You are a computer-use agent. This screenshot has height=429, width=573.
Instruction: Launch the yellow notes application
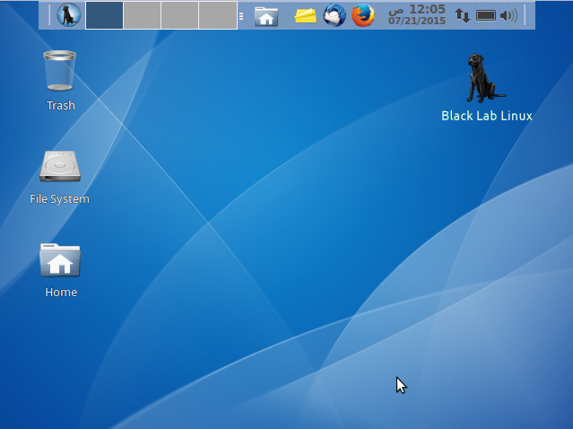pyautogui.click(x=305, y=16)
